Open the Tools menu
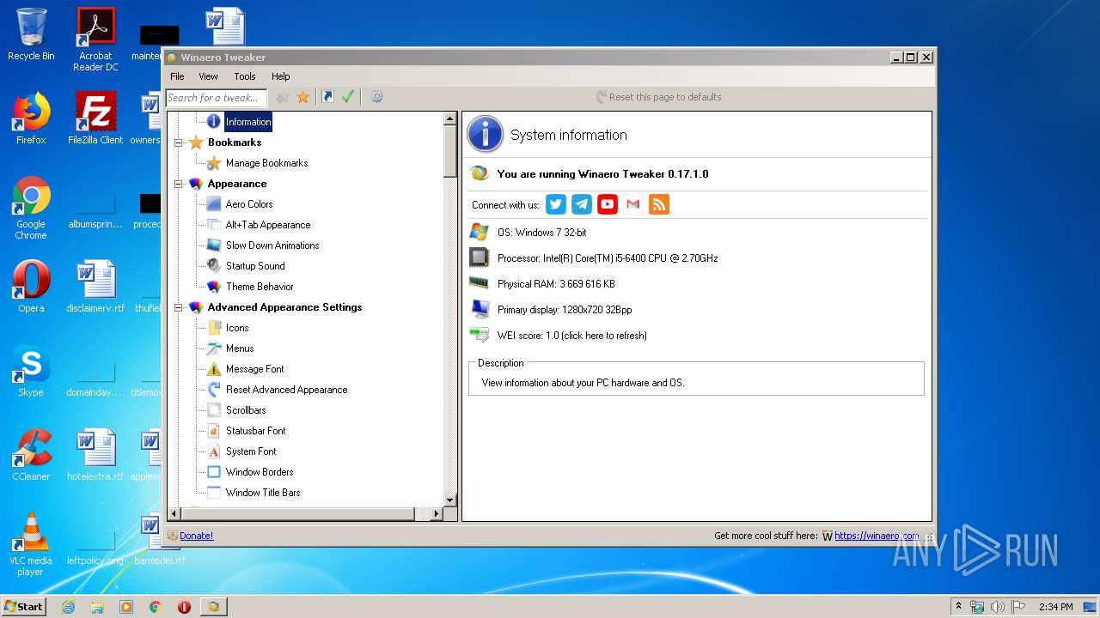The height and width of the screenshot is (618, 1100). (x=245, y=76)
